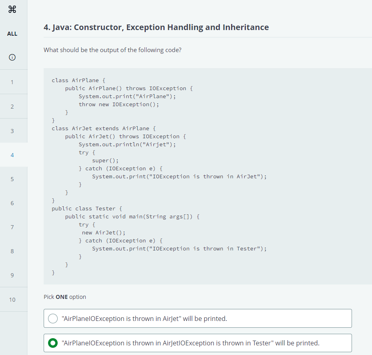Navigate to question 9 in sidebar
Screen dimensions: 372x355
point(12,275)
